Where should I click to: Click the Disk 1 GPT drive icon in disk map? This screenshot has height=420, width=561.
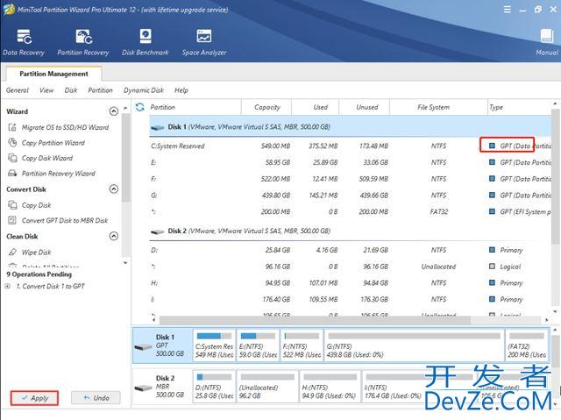click(x=143, y=346)
